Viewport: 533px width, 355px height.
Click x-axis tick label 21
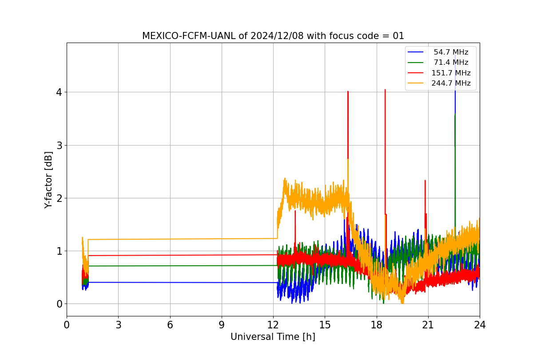428,325
